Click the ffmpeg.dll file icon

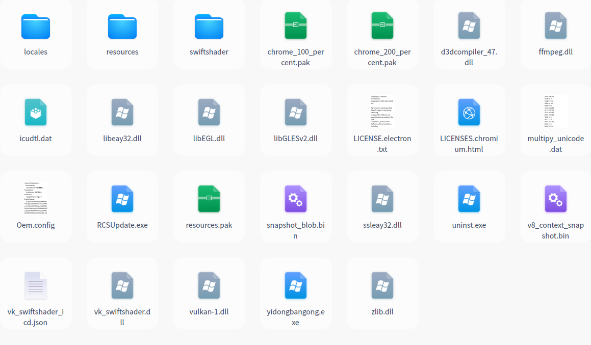point(556,25)
